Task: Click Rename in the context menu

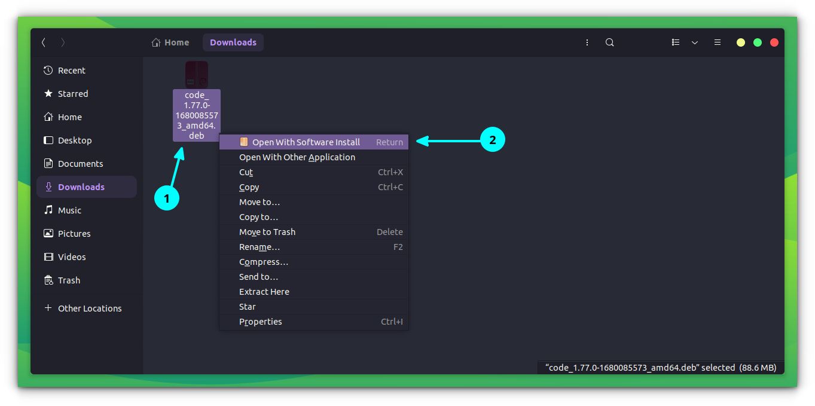Action: pos(260,246)
